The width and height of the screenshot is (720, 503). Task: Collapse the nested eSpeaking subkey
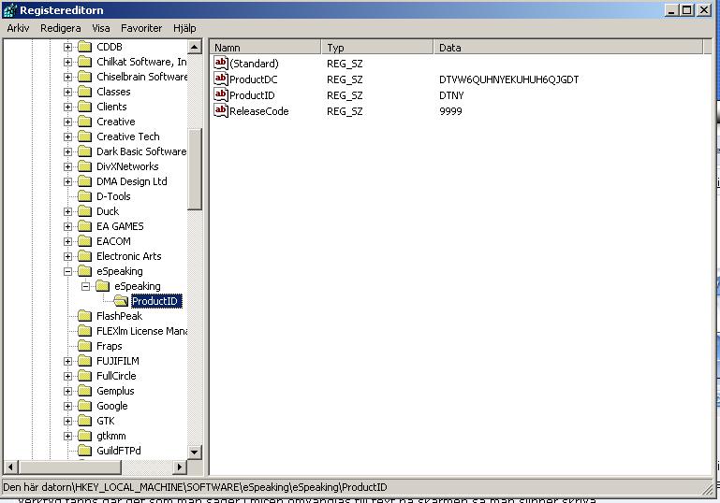(85, 287)
